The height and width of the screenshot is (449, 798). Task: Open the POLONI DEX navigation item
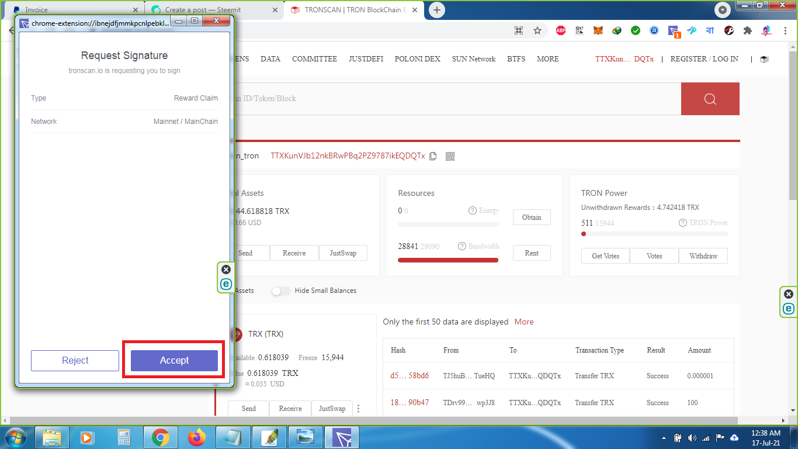click(418, 59)
